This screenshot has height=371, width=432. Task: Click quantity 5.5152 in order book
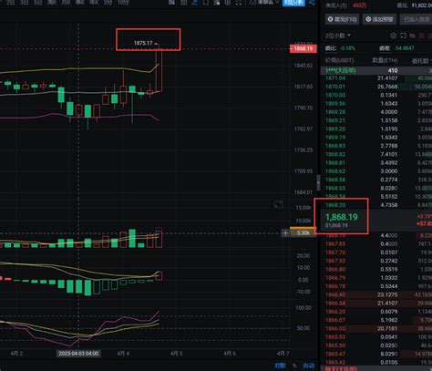389,197
